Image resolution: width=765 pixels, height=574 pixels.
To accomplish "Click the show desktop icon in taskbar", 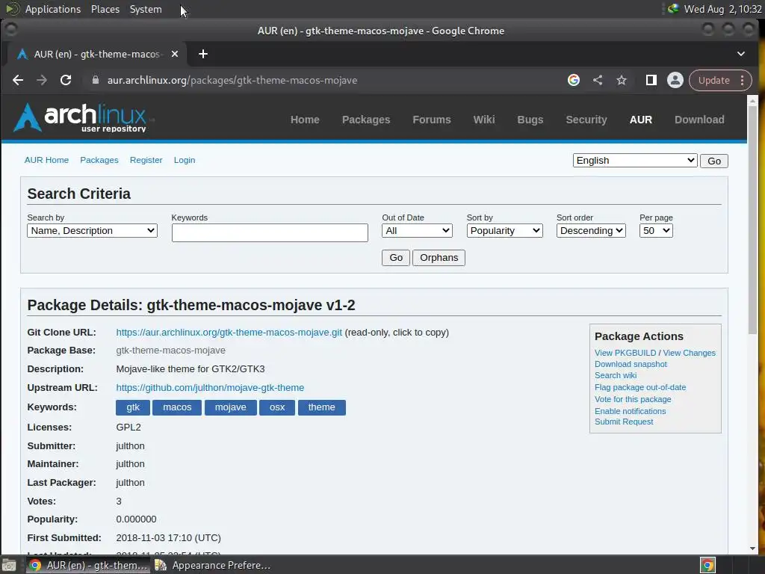I will (9, 565).
